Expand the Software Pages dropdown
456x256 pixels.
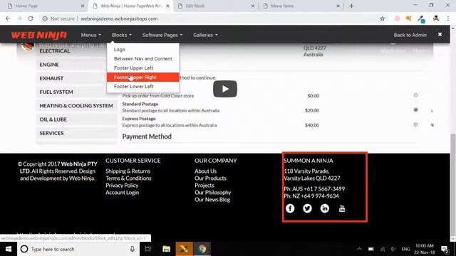point(162,35)
